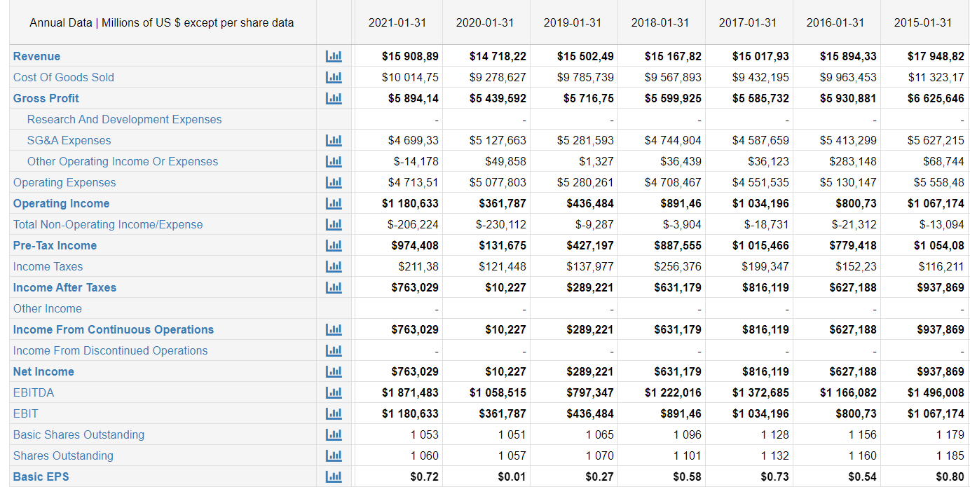The width and height of the screenshot is (970, 487).
Task: Select the Income After Taxes link
Action: click(64, 287)
